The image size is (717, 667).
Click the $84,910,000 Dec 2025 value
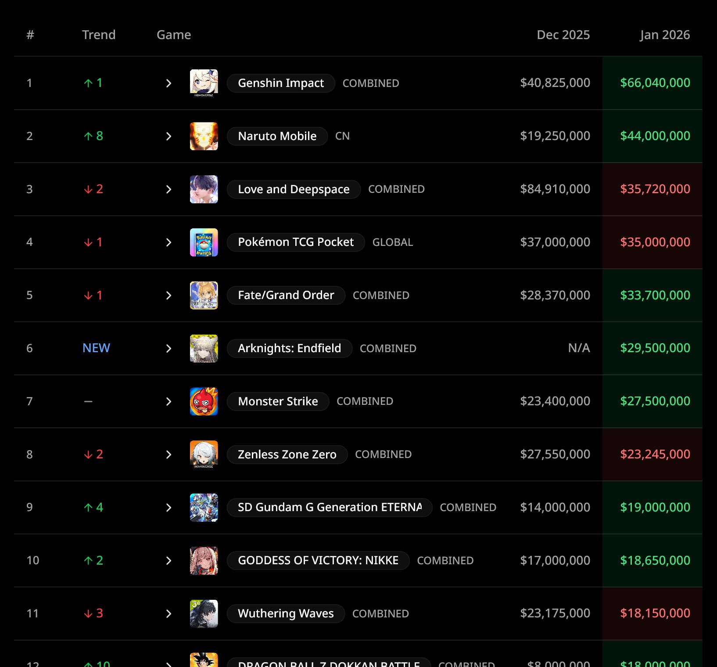(555, 189)
